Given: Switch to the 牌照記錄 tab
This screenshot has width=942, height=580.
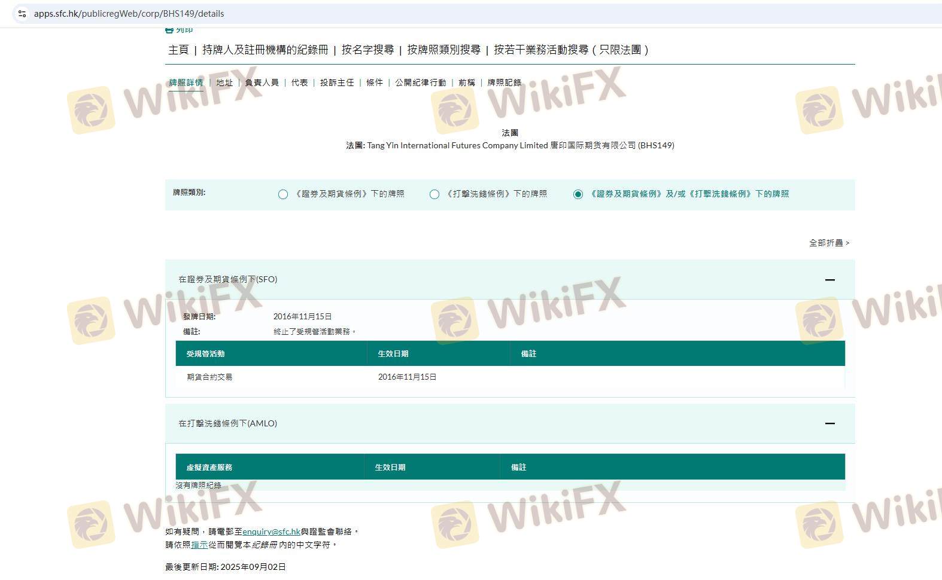Looking at the screenshot, I should click(505, 83).
